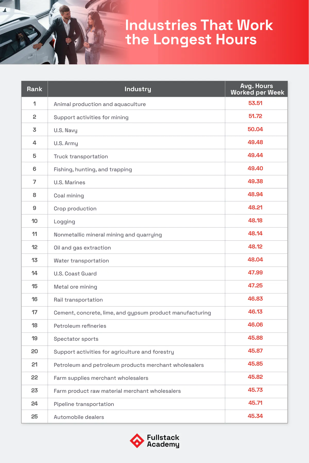Select the Animal production and aquaculture row
This screenshot has height=463, width=309.
point(100,104)
